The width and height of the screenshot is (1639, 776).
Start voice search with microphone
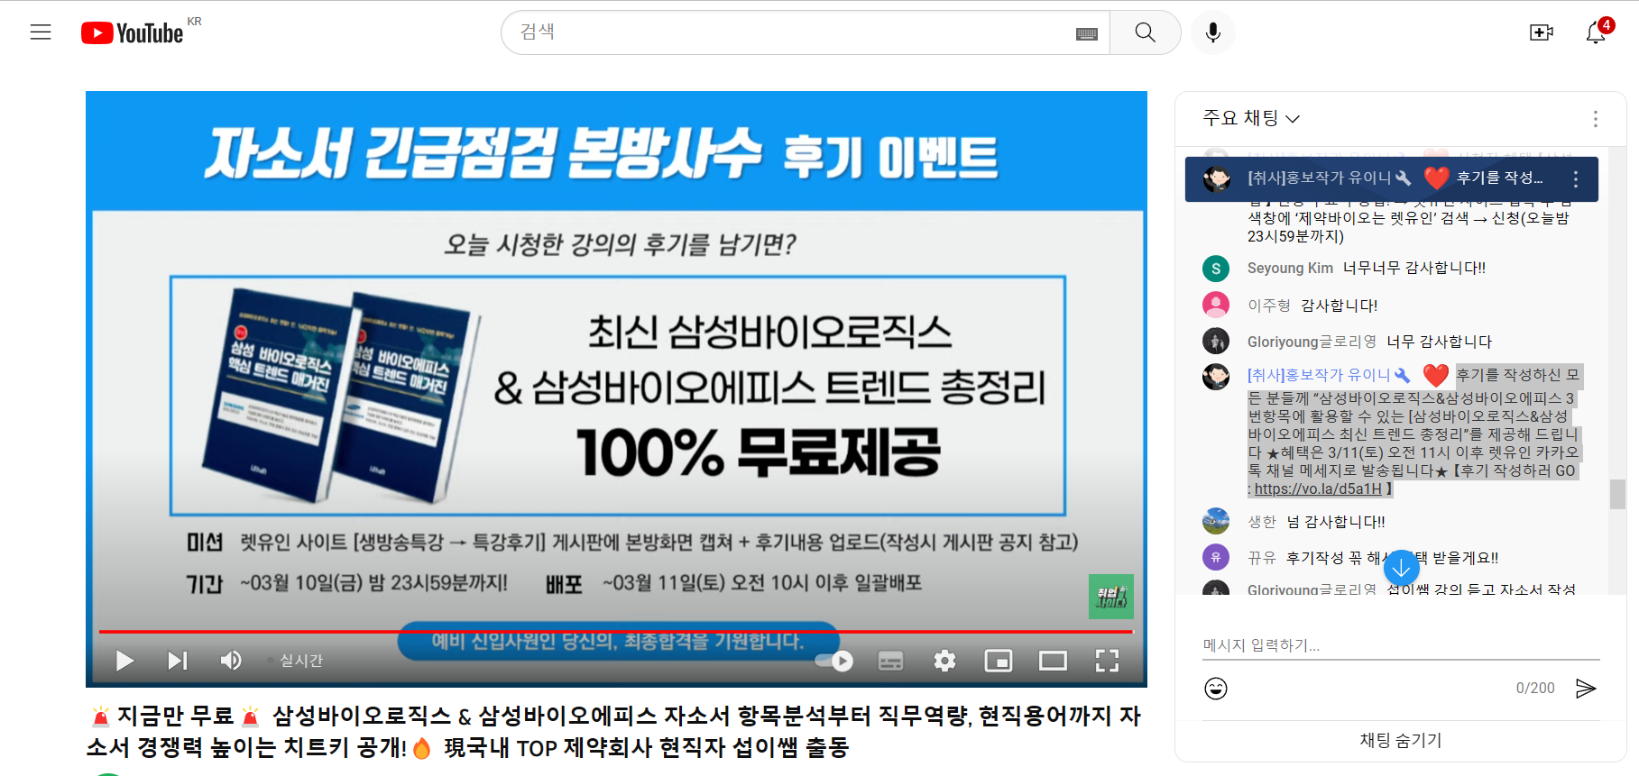pyautogui.click(x=1213, y=32)
